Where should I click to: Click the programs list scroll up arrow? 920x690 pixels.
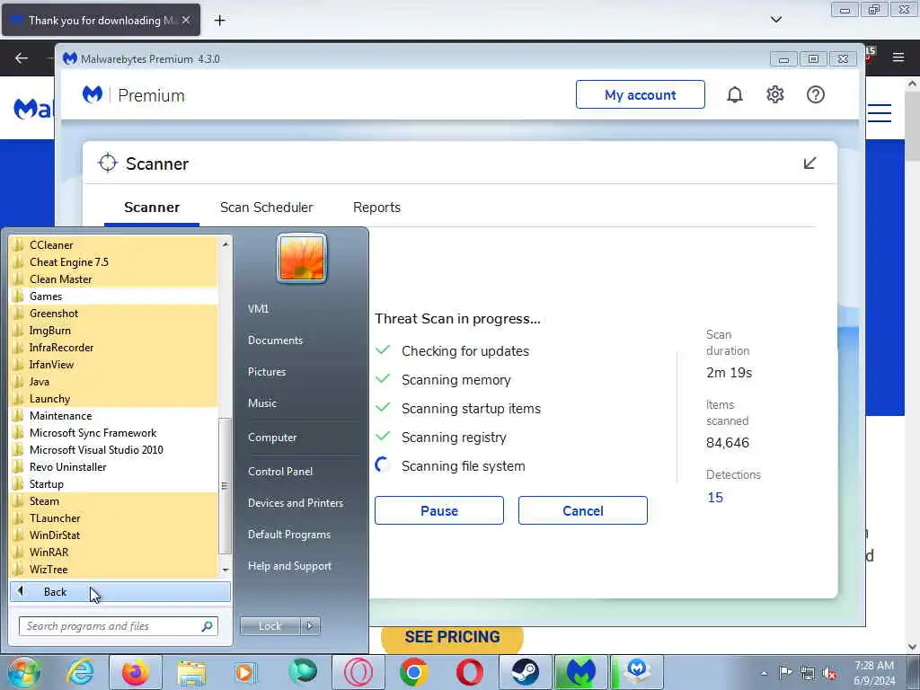pos(226,243)
